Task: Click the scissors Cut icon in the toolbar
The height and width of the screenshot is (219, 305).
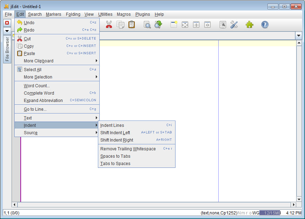Action: [x=109, y=25]
